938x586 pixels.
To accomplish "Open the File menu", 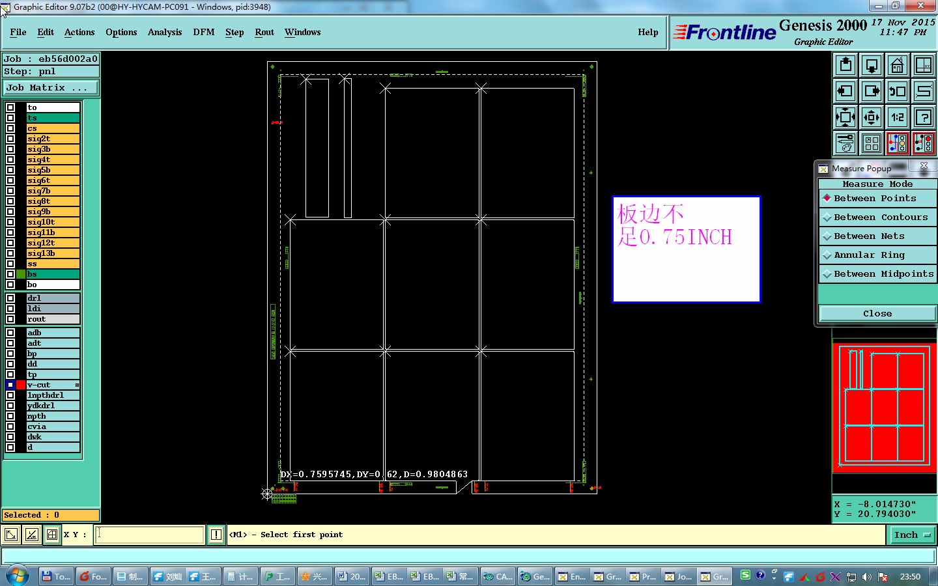I will pos(18,32).
